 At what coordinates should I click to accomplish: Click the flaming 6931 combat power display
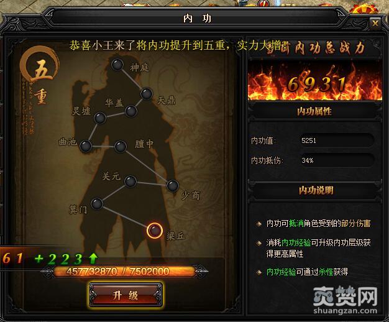tap(315, 82)
